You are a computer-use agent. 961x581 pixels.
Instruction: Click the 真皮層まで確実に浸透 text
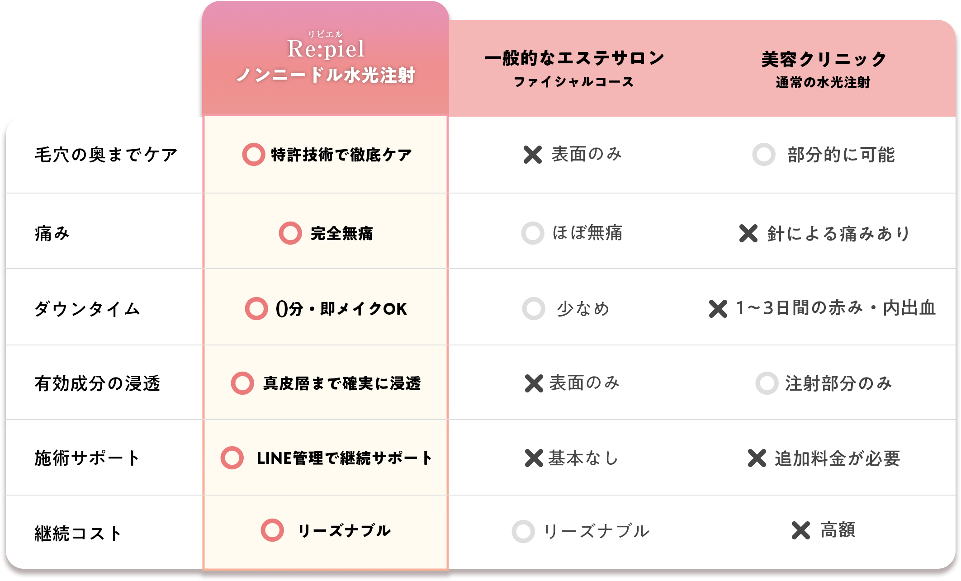coord(342,383)
